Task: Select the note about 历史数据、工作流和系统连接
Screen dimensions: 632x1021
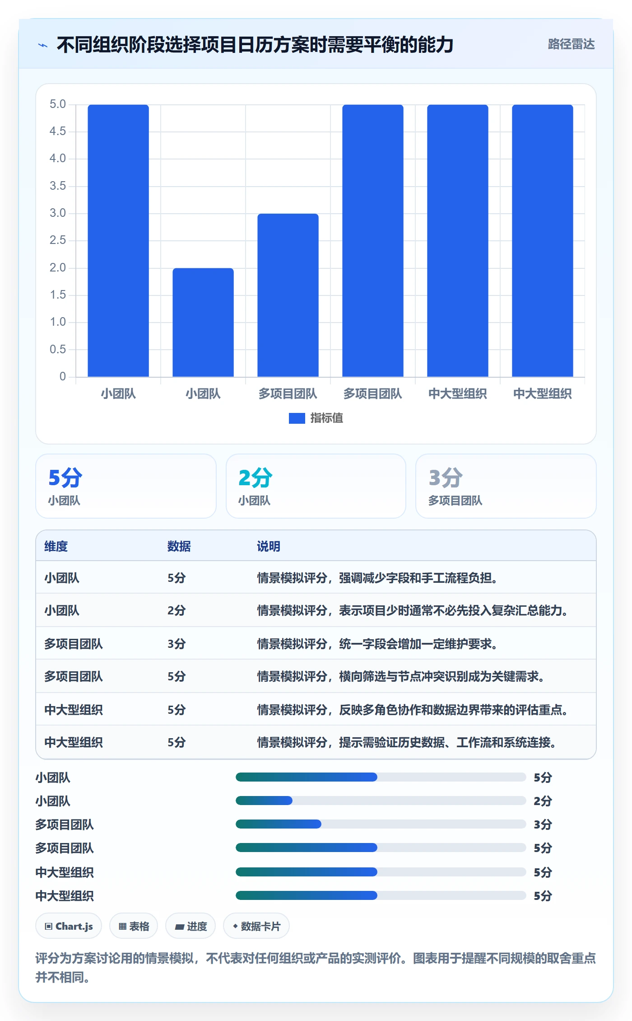Action: point(407,742)
